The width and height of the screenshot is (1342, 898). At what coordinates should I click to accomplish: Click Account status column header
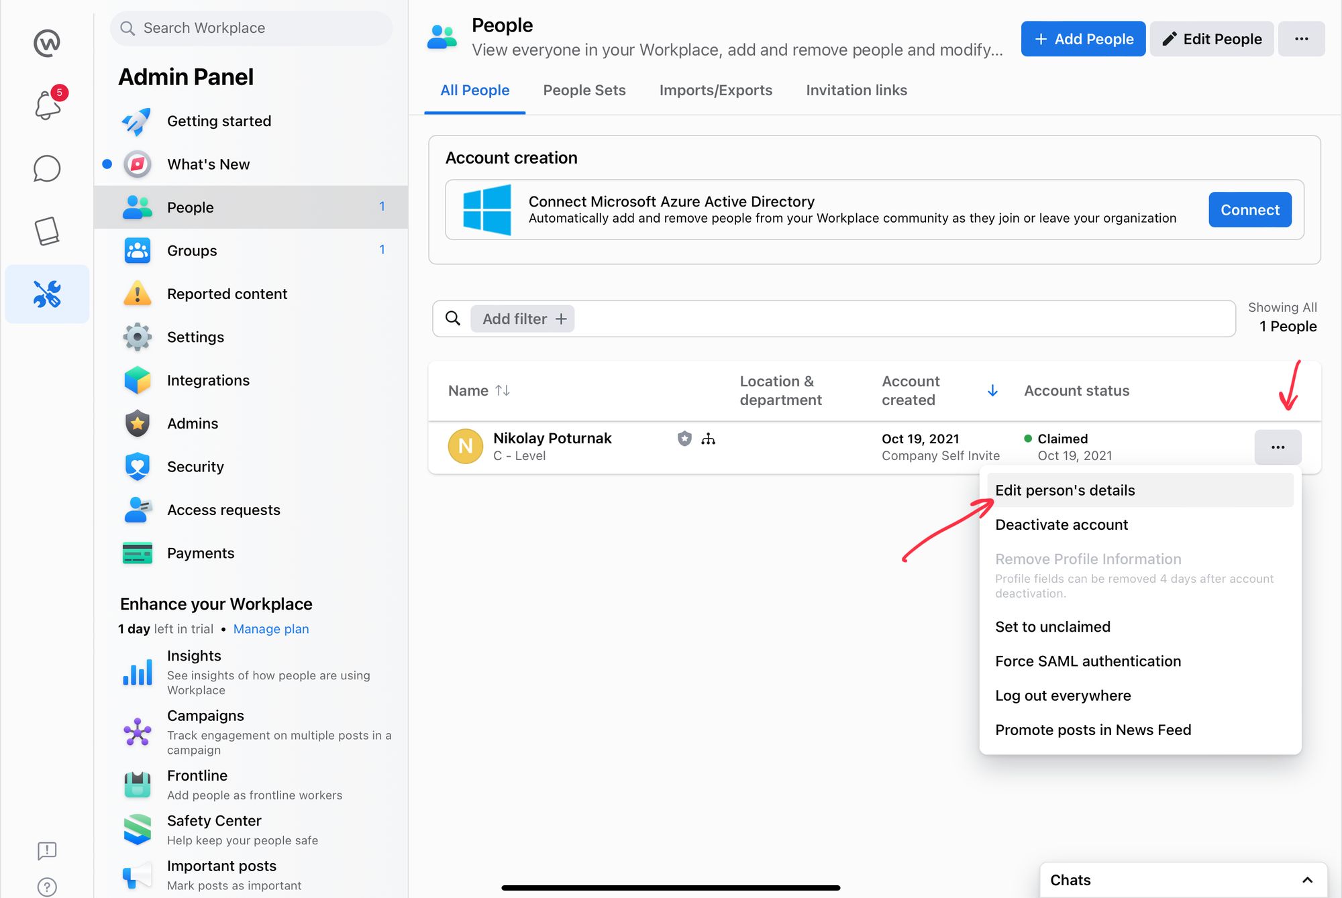coord(1076,390)
